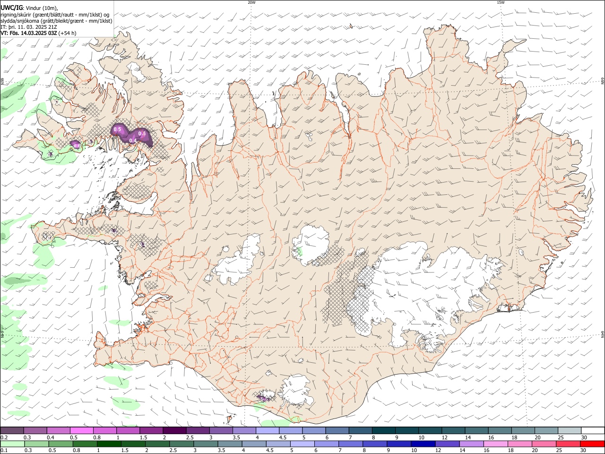Select the violet 12 rain-scale swatch

(x=447, y=444)
